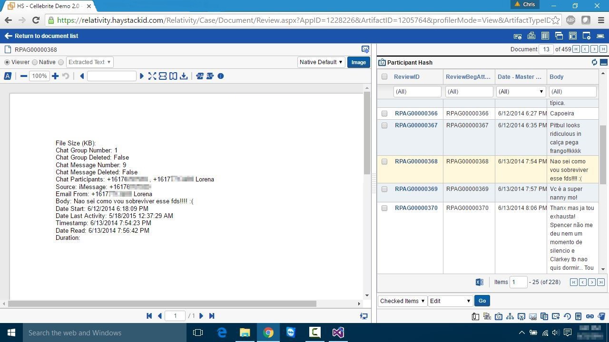609x342 pixels.
Task: Check the row checkbox for RPAG00000369
Action: coord(384,189)
